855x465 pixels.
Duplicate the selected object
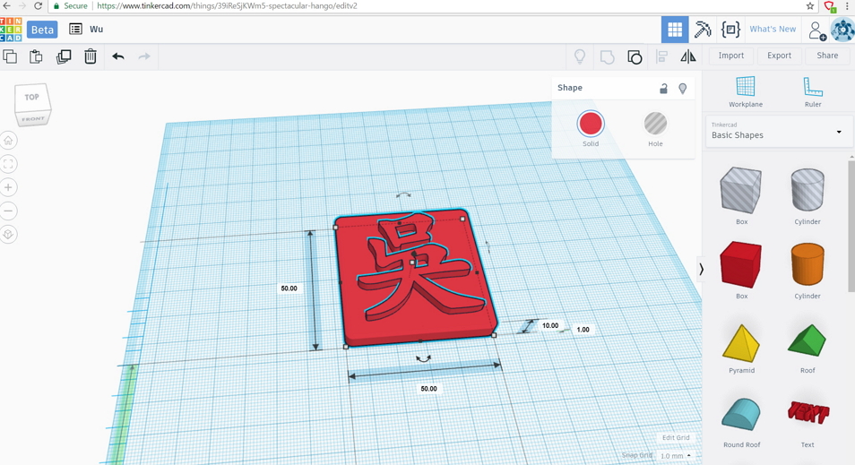[64, 56]
